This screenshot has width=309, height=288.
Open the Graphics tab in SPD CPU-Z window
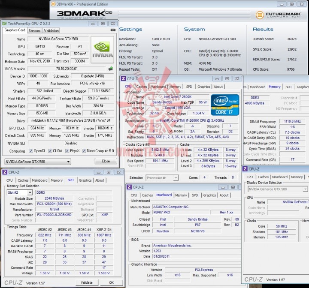(85, 180)
